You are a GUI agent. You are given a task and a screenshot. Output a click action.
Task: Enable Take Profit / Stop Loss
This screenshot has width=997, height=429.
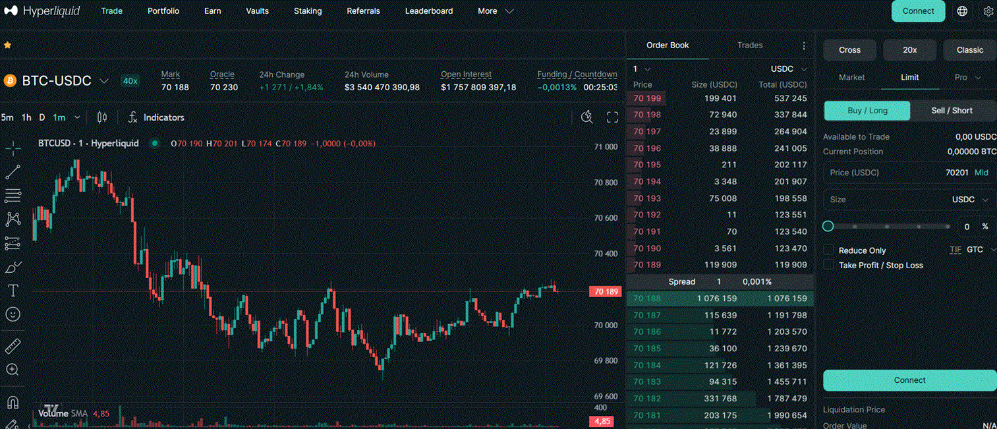point(828,265)
